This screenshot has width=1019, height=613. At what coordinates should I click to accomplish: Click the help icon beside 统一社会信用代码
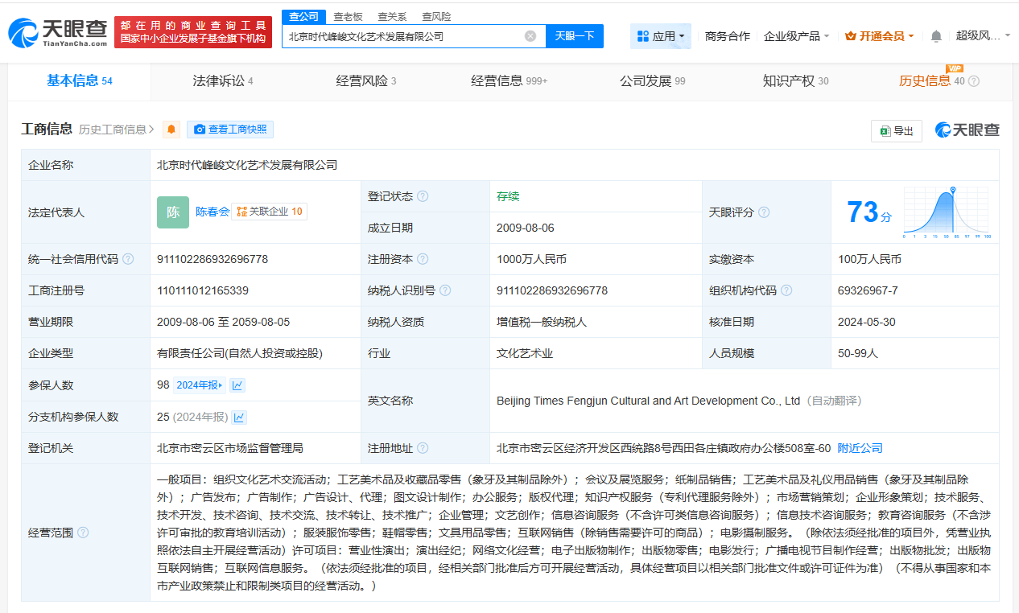(x=128, y=260)
